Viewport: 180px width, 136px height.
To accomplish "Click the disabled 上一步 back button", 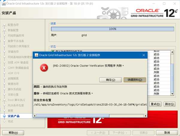I will pyautogui.click(x=98, y=133).
